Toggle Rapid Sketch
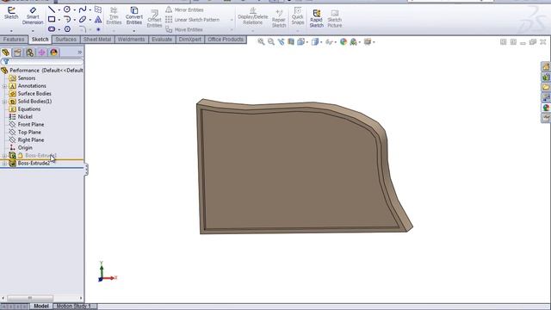551x310 pixels. [x=316, y=18]
